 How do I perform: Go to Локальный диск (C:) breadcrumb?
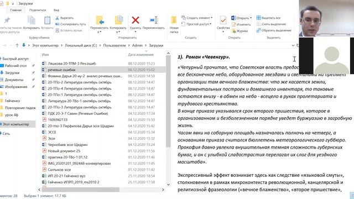tap(81, 45)
